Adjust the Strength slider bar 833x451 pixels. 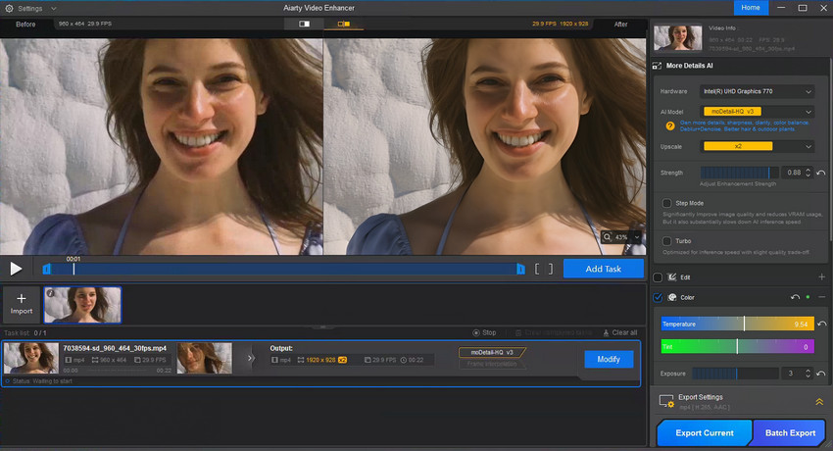click(739, 173)
